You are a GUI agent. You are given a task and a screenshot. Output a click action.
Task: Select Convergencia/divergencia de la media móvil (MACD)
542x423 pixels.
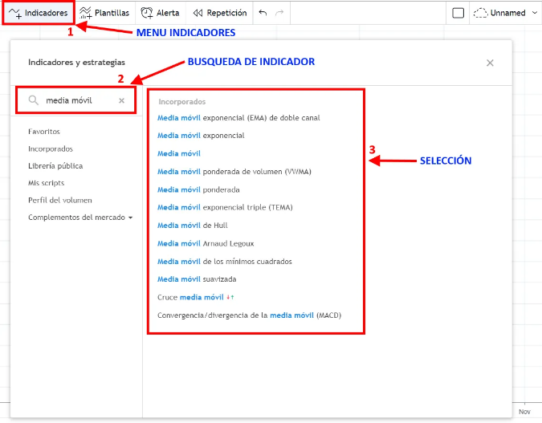tap(249, 315)
